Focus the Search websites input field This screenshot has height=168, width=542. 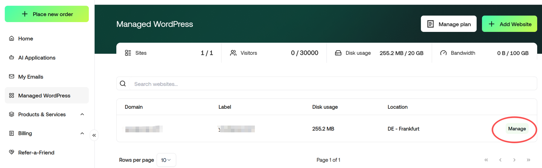(x=327, y=84)
